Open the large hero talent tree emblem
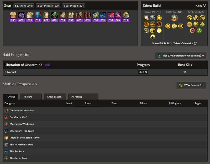The width and height of the screenshot is (210, 164). (174, 18)
